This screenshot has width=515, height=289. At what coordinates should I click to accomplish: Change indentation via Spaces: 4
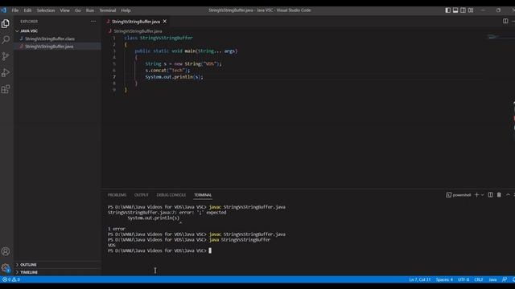444,279
